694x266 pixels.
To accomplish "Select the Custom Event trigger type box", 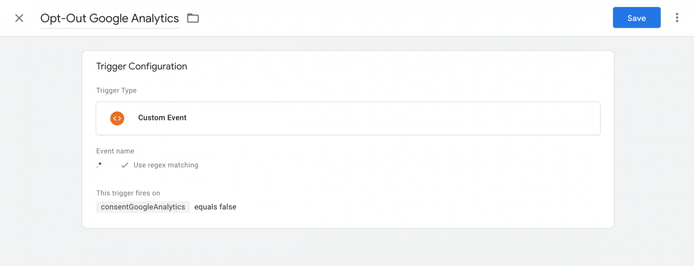I will click(x=348, y=119).
